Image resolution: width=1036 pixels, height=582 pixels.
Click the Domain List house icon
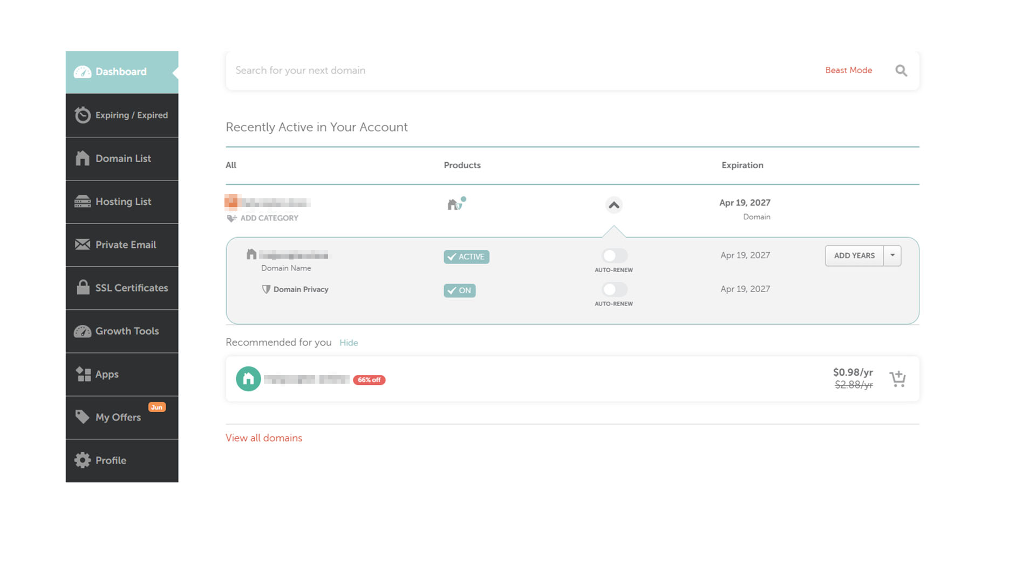pyautogui.click(x=83, y=158)
